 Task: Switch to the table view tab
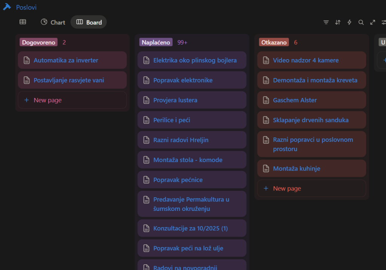(23, 22)
